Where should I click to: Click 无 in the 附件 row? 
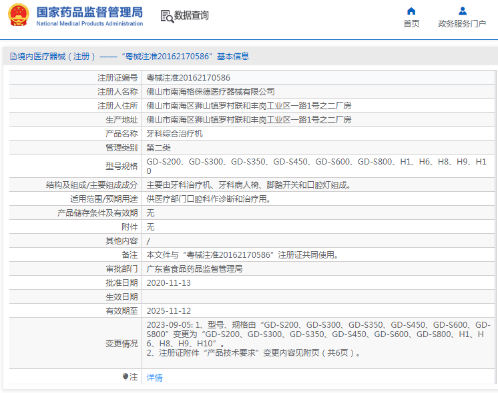pos(151,227)
